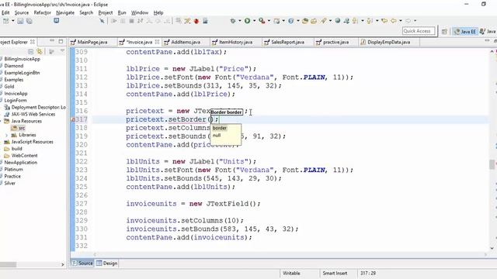497x279 pixels.
Task: Choose 'null' in the autocomplete popup
Action: [x=217, y=136]
